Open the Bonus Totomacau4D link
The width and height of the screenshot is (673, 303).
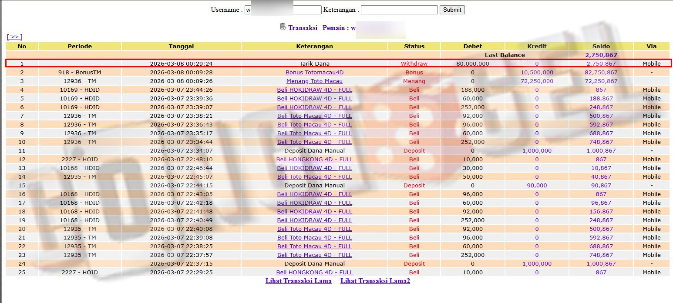tap(314, 73)
